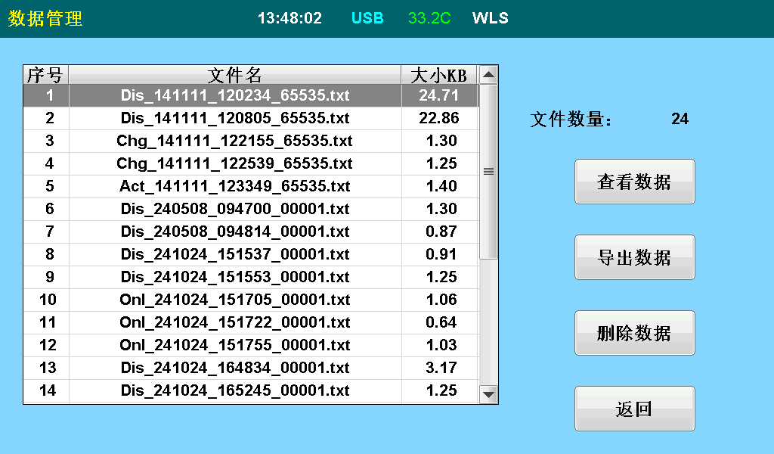
Task: Click the 查看数据 (view data) button
Action: [x=634, y=182]
